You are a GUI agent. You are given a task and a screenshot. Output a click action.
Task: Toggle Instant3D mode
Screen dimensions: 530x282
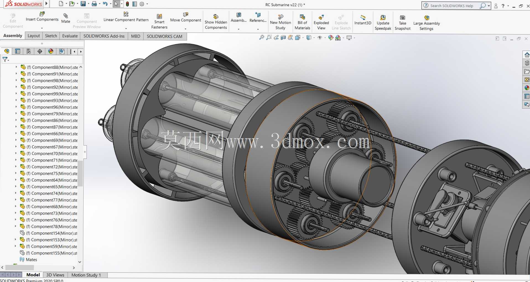[x=363, y=20]
